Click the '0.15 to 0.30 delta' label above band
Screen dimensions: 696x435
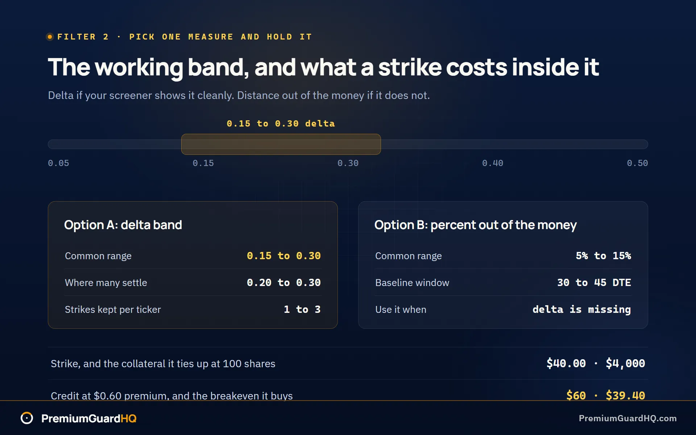pos(281,124)
